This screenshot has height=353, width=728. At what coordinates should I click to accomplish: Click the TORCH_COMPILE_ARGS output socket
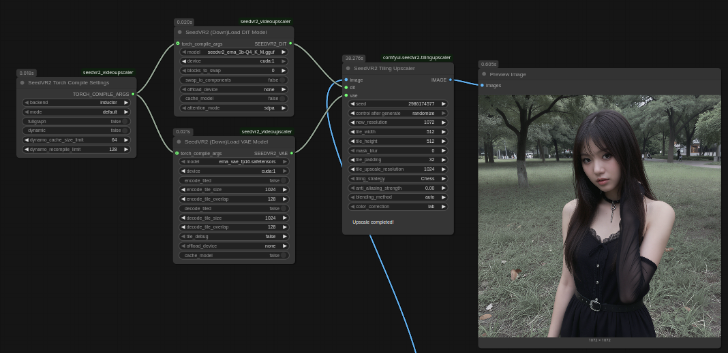pos(133,94)
